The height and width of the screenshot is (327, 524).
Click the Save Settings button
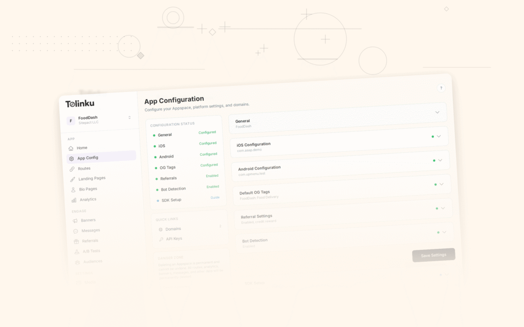tap(433, 255)
